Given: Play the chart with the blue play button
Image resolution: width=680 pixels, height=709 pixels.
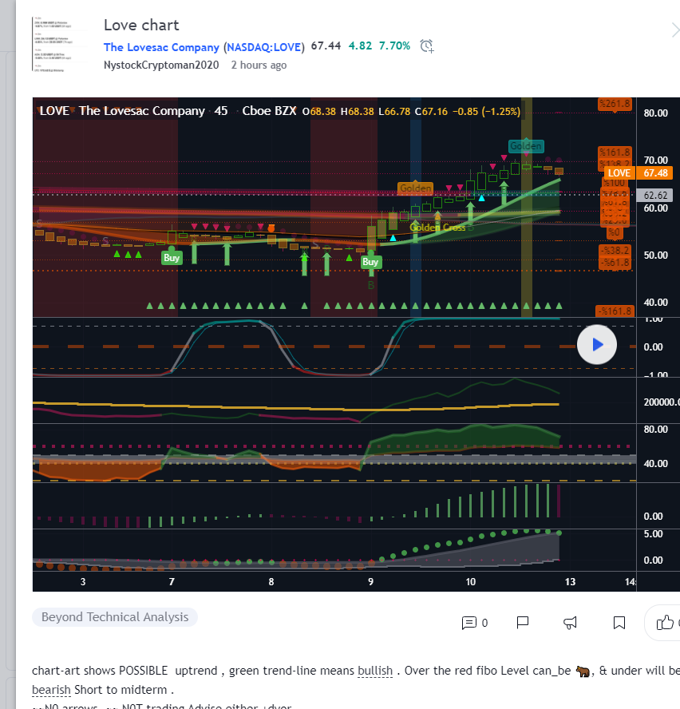Looking at the screenshot, I should pos(597,345).
